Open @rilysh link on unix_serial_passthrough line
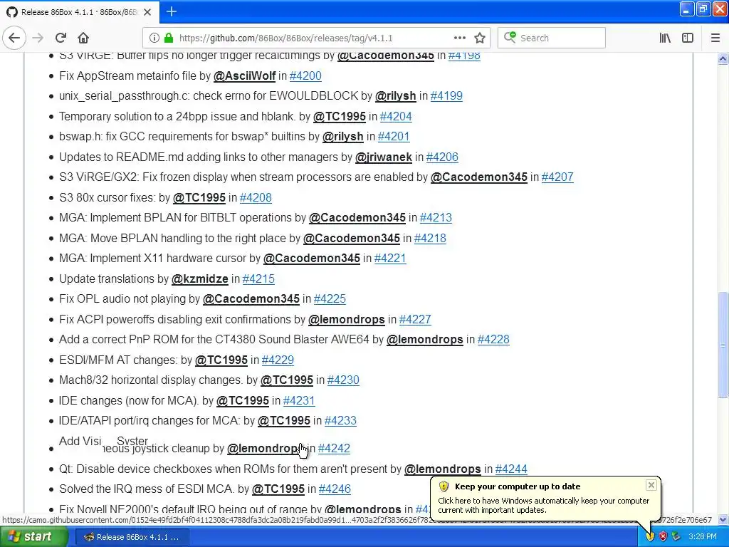The height and width of the screenshot is (547, 729). point(396,96)
